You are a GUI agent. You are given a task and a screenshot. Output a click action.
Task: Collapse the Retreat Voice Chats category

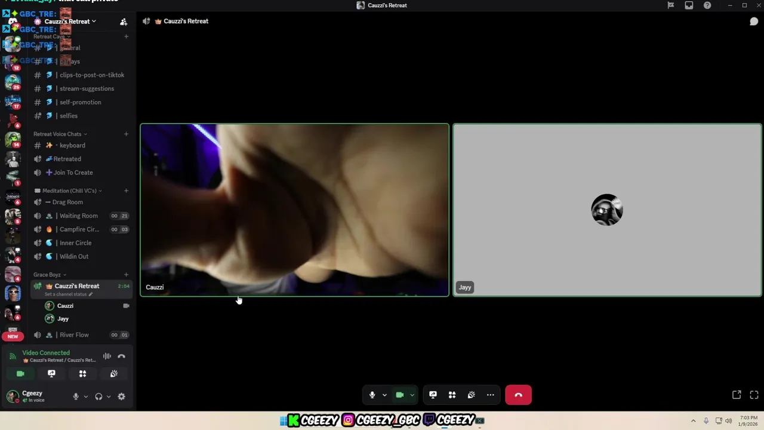pyautogui.click(x=60, y=134)
